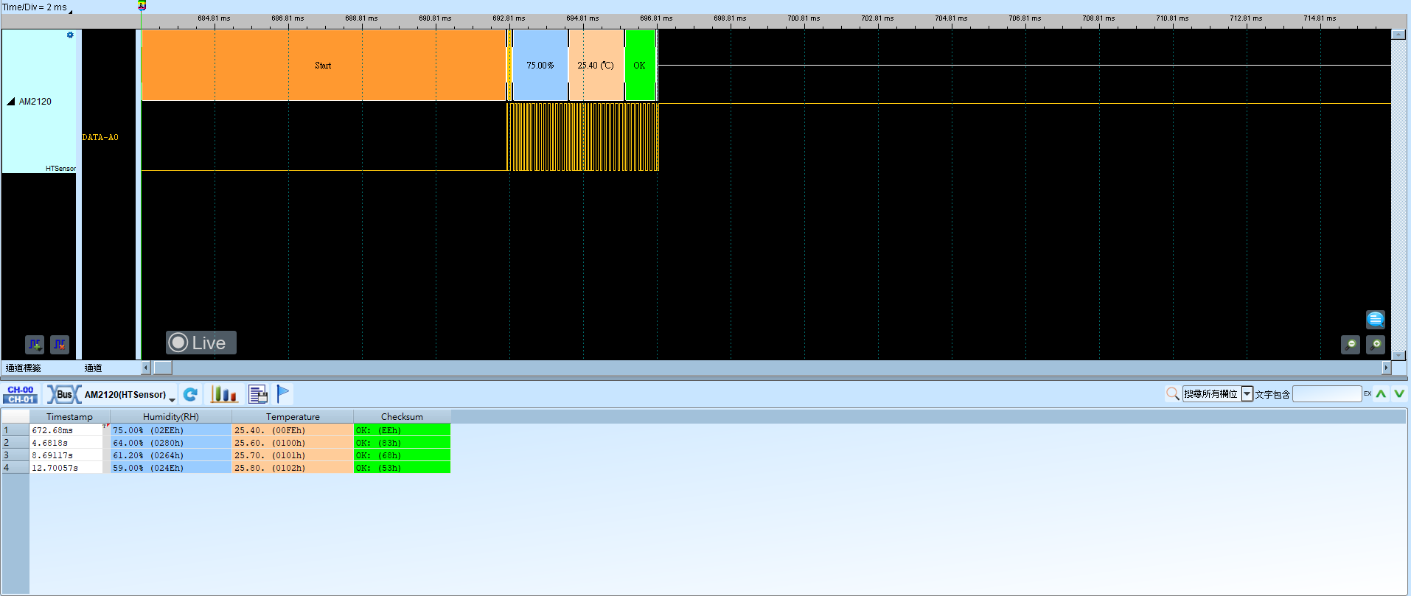Click the waveform horizontal scrollbar left arrow
Image resolution: width=1411 pixels, height=596 pixels.
coord(146,368)
